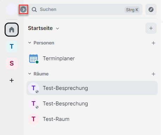
Task: Click the magnifier search icon
Action: point(34,10)
